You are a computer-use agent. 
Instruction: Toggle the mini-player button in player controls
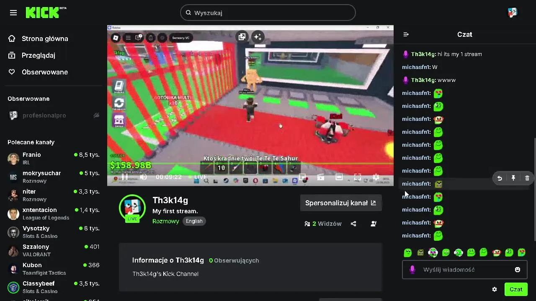click(x=302, y=177)
